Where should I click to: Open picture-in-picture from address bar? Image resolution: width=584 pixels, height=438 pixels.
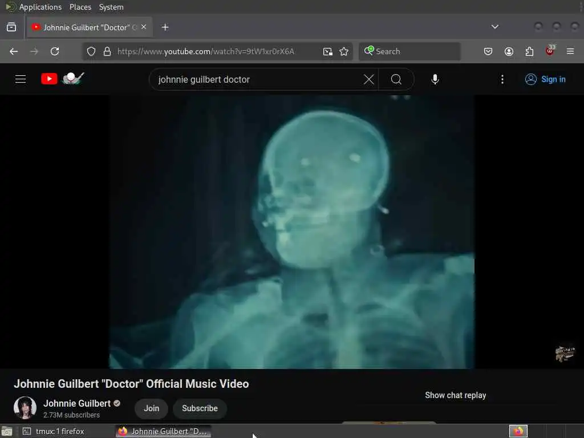pos(328,51)
